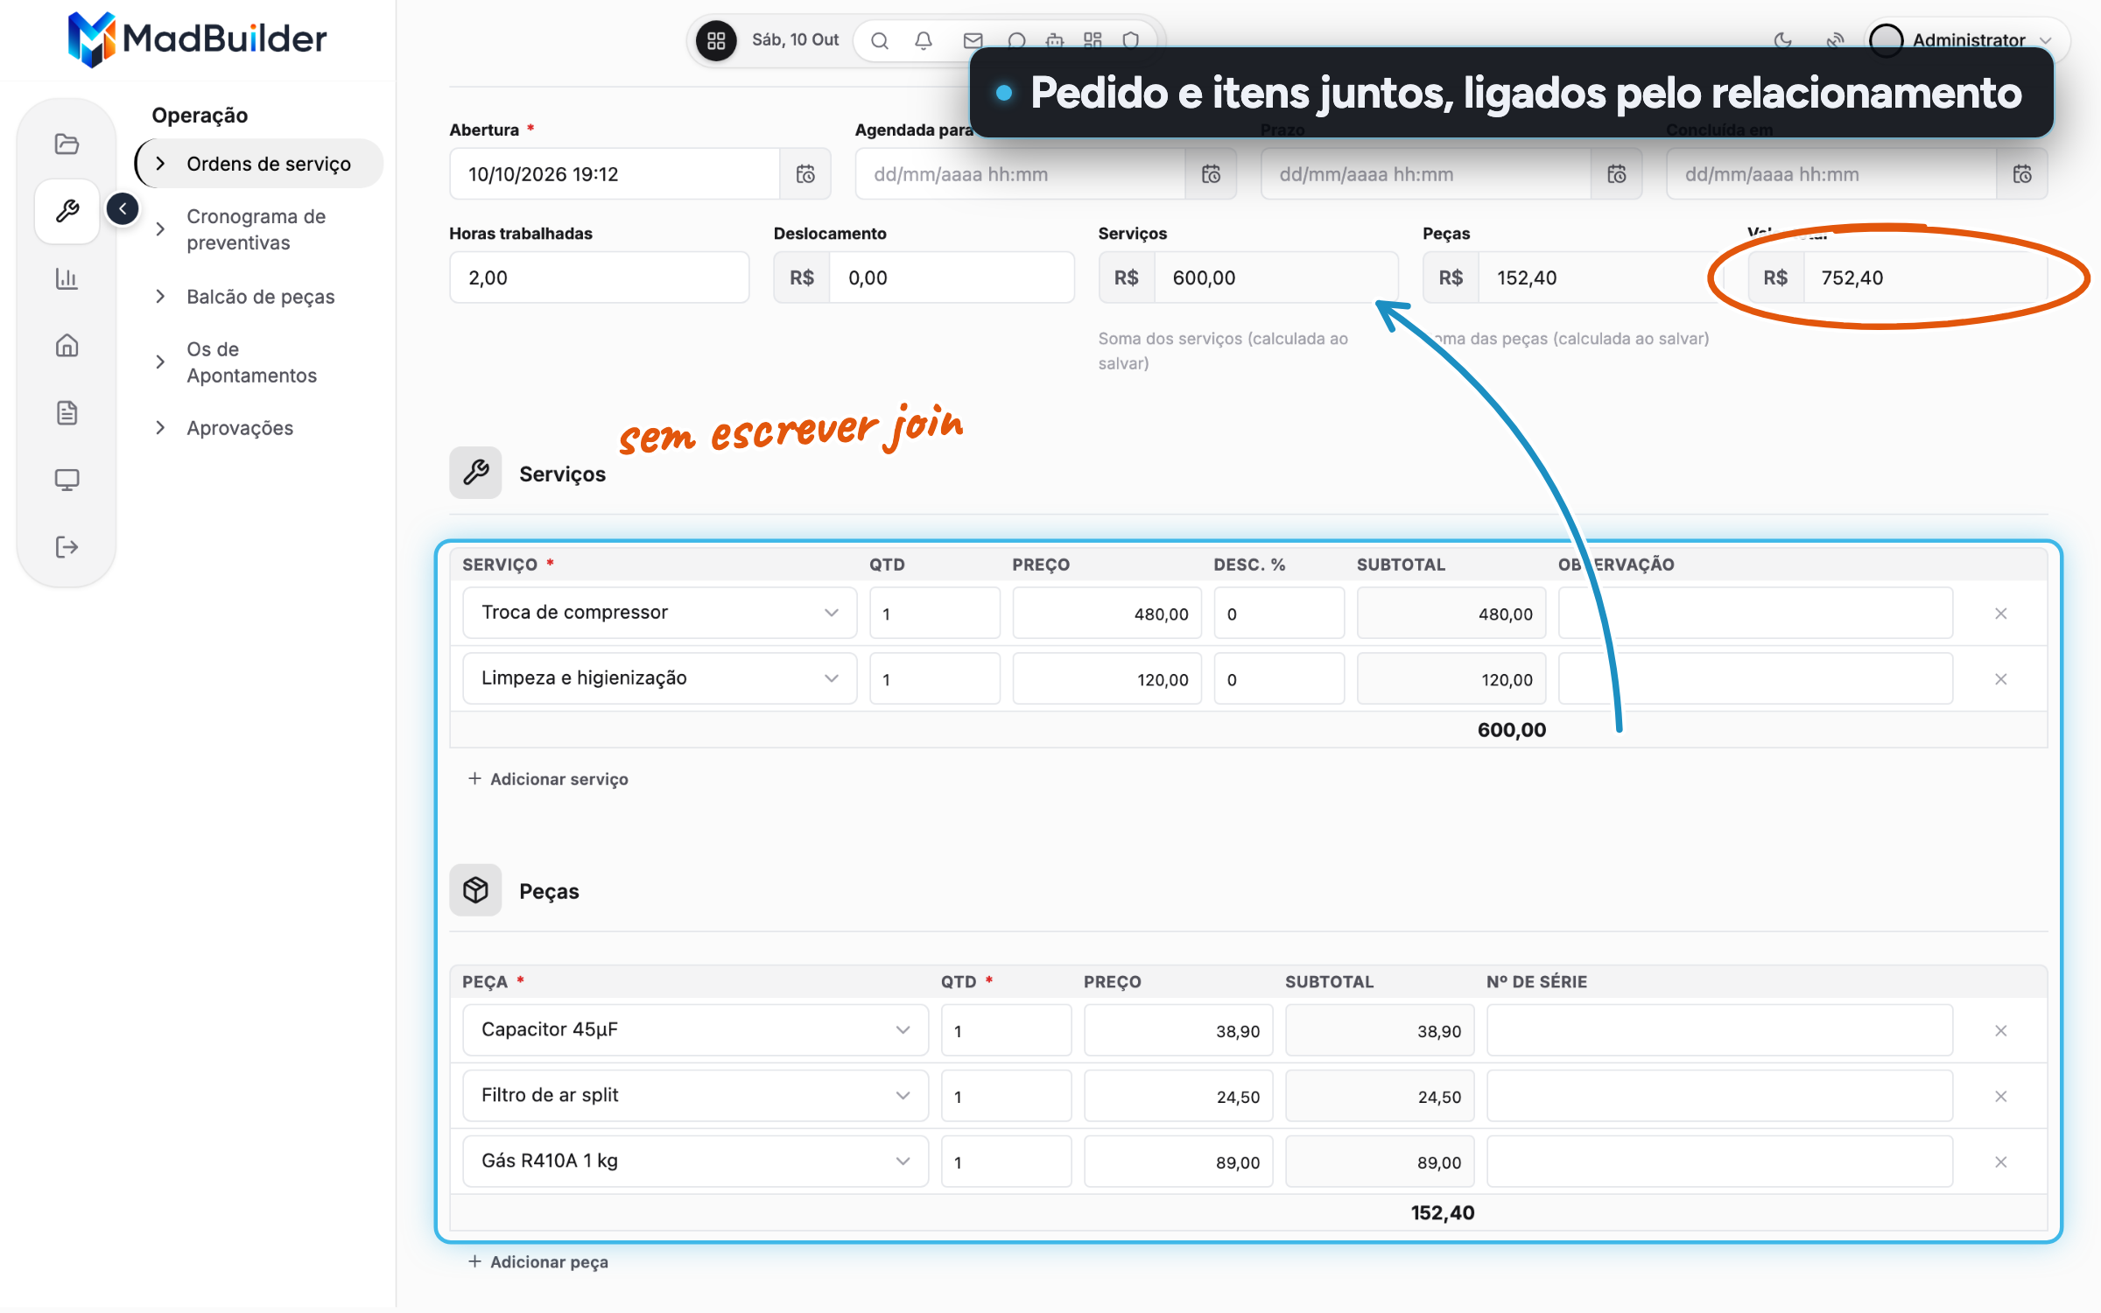Open notifications bell icon
This screenshot has height=1313, width=2101.
click(924, 40)
